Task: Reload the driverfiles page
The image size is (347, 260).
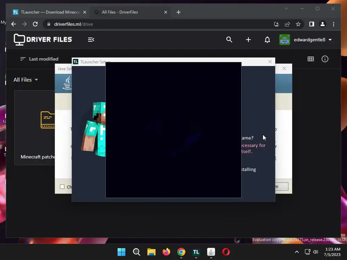Action: click(35, 24)
